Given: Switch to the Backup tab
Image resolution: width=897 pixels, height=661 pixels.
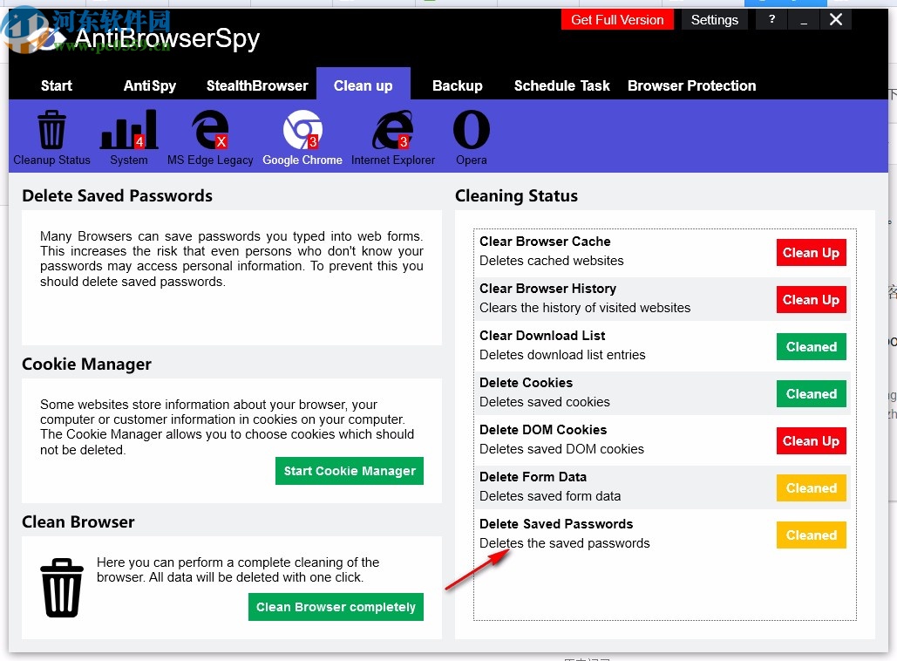Looking at the screenshot, I should coord(457,85).
